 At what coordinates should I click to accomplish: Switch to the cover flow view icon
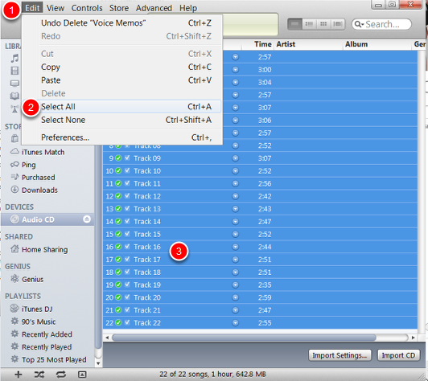point(338,24)
